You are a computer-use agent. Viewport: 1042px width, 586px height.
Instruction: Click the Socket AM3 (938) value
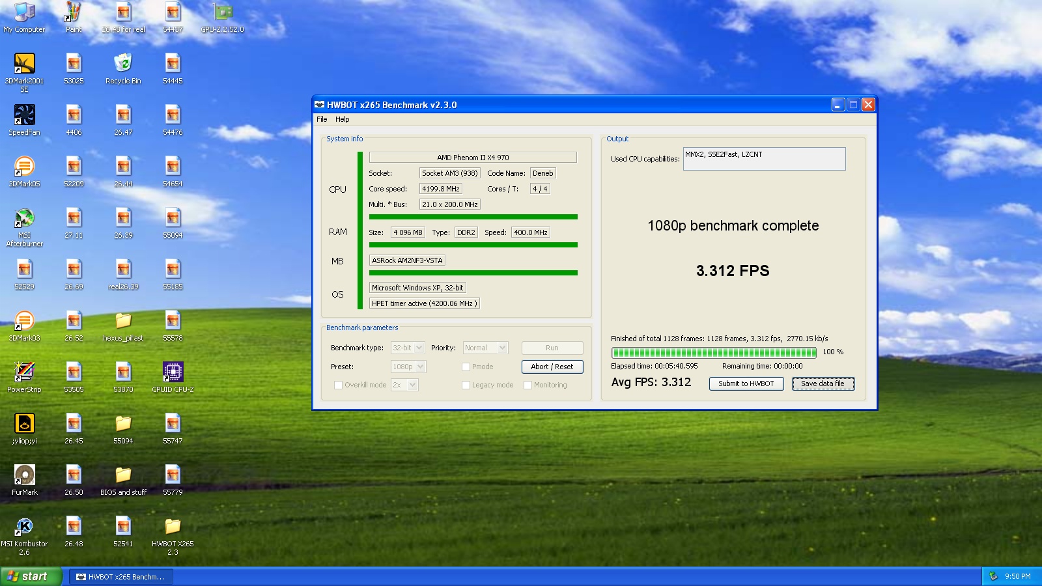[x=450, y=173]
